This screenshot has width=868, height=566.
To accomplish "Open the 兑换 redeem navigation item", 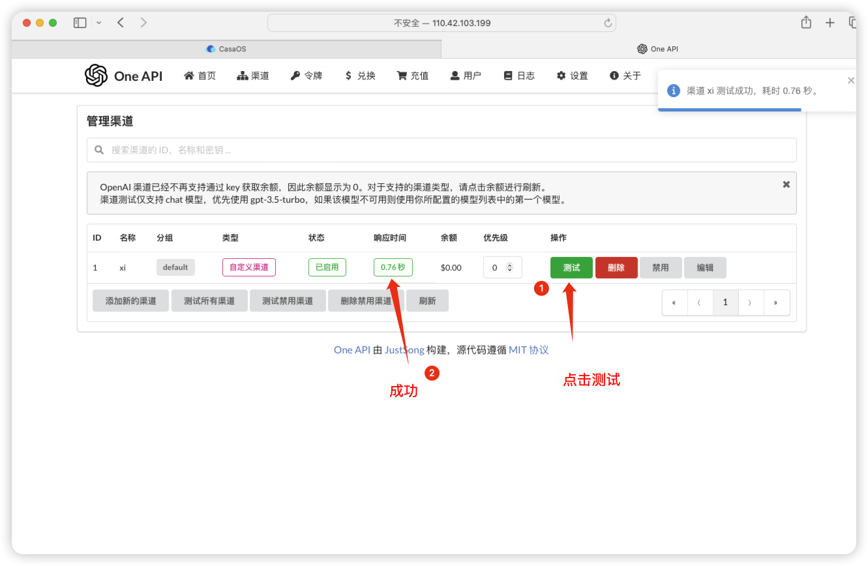I will [x=360, y=76].
